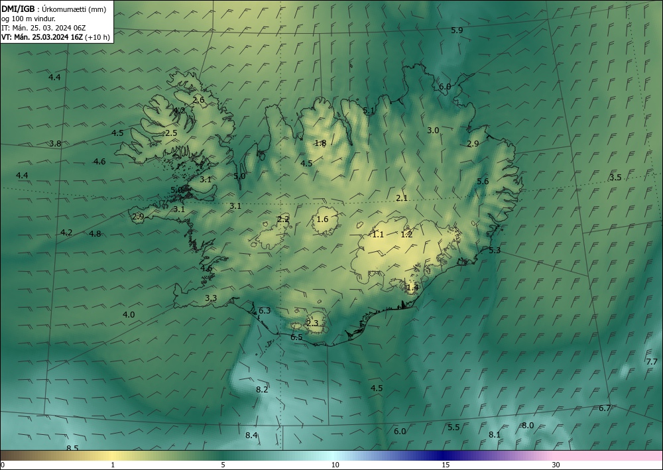Screen dimensions: 663x470
Task: Click the 2.5 value label on the map
Action: [x=171, y=133]
